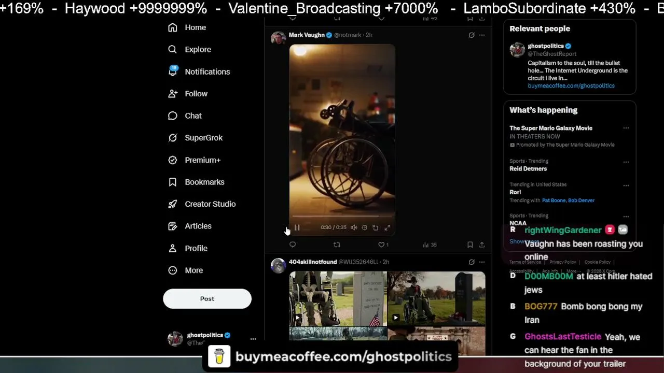Mute the video using speaker icon
664x373 pixels.
click(x=354, y=227)
